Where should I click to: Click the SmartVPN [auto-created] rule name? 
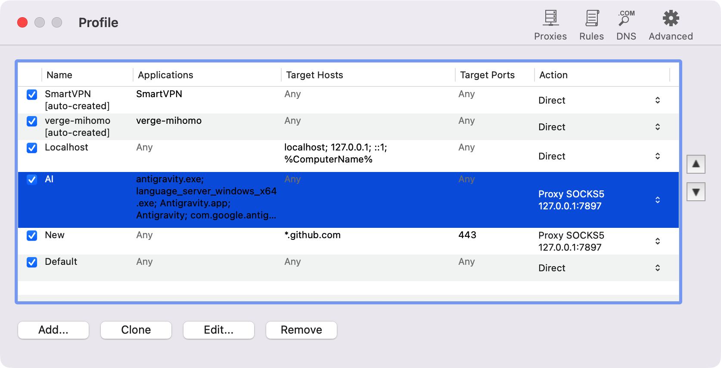pyautogui.click(x=78, y=100)
